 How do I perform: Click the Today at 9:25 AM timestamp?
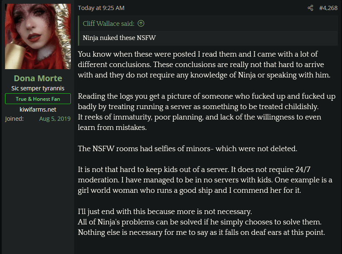101,8
